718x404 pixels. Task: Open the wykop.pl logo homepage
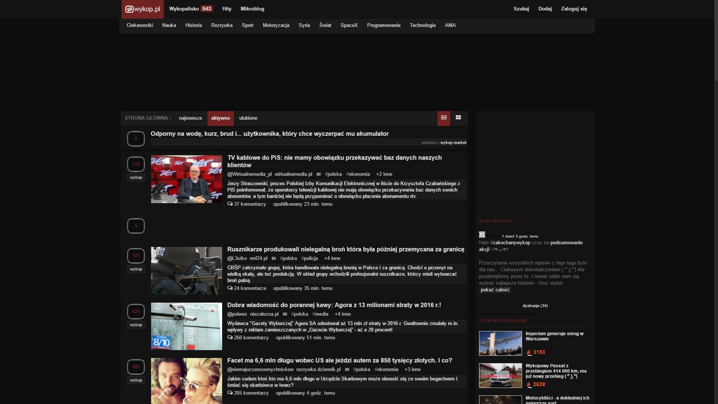(x=142, y=9)
